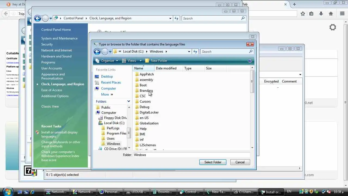Click the Forward arrow in folder browse dialog

coord(105,51)
